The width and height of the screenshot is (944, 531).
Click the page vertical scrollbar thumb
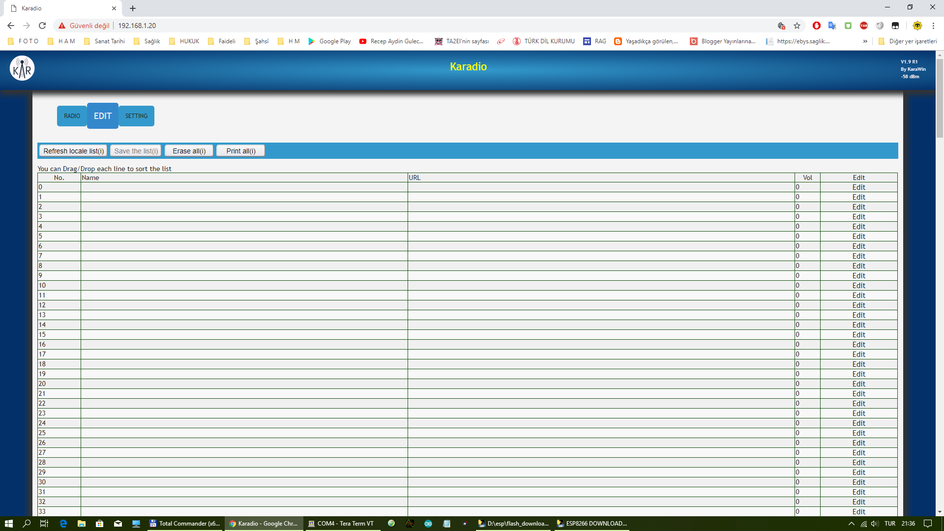tap(940, 98)
